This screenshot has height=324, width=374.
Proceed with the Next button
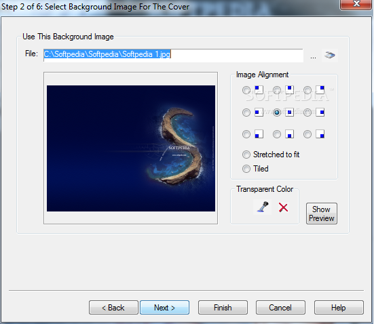coord(164,308)
